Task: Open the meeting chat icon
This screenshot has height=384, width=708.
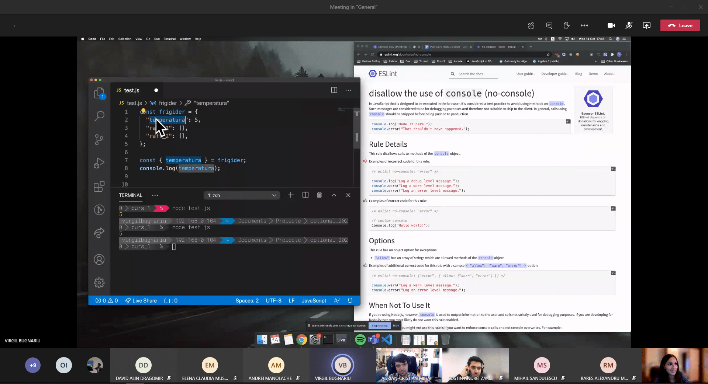Action: coord(549,25)
